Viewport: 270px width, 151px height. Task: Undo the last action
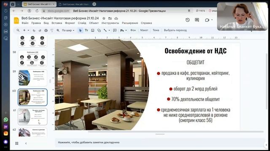click(34, 31)
